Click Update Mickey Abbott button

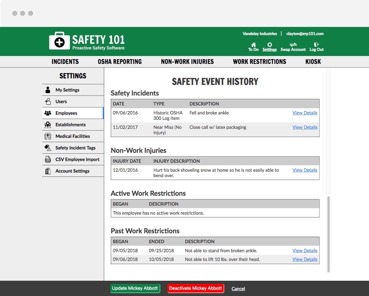[135, 288]
